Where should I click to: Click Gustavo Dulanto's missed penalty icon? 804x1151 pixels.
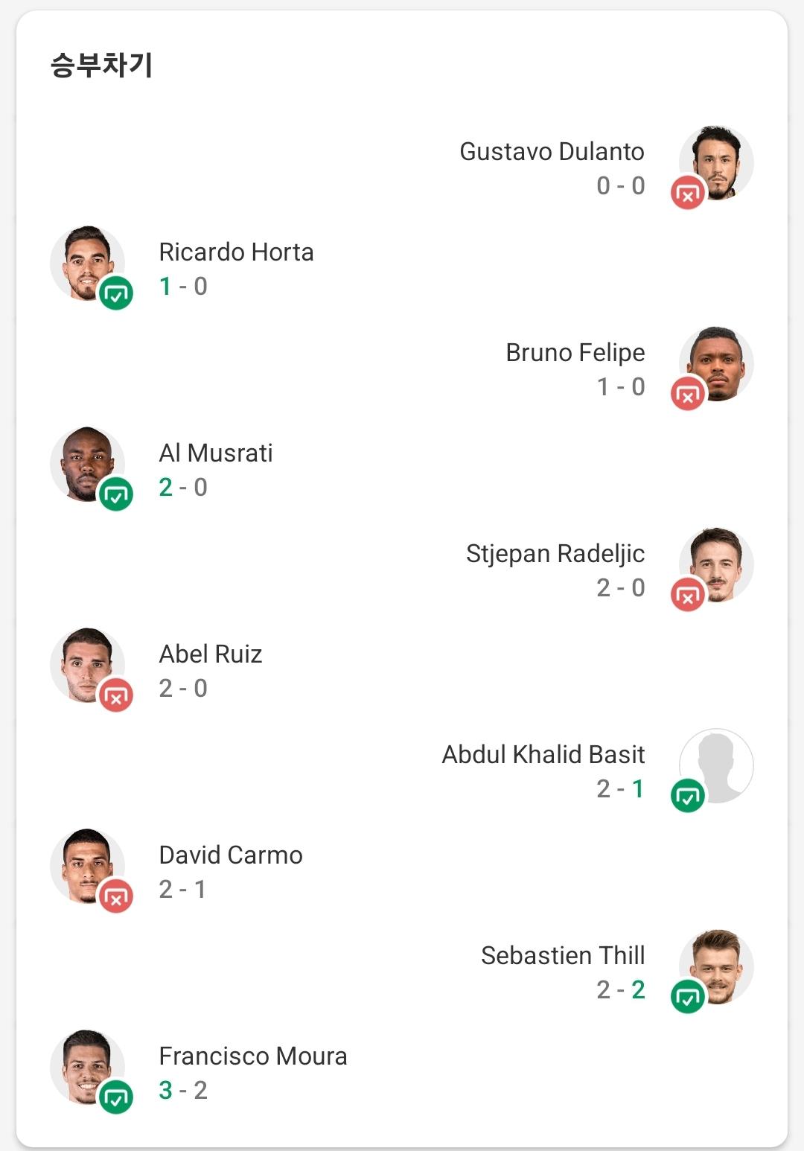pos(688,193)
